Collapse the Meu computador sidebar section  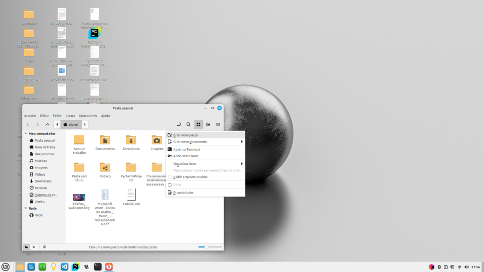(x=26, y=134)
